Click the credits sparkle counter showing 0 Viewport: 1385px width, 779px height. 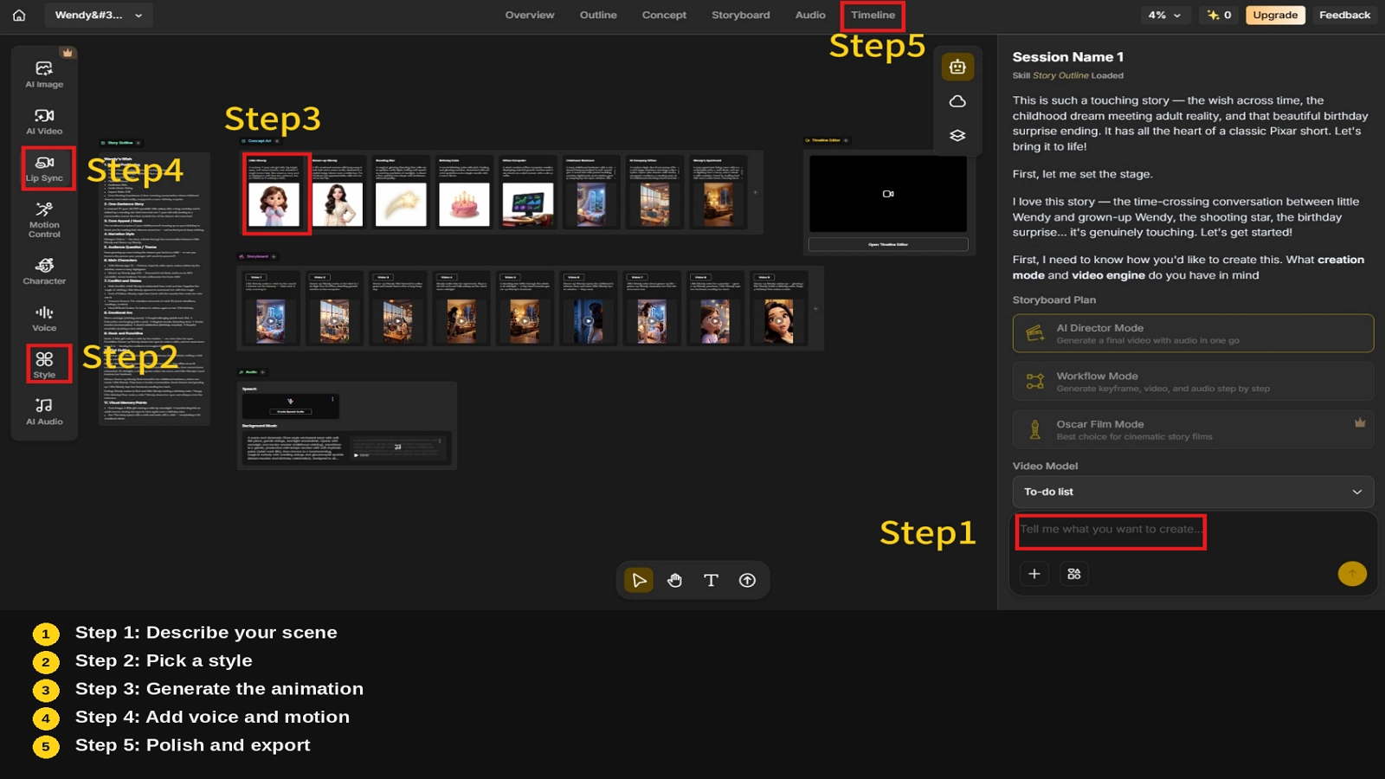click(1219, 15)
